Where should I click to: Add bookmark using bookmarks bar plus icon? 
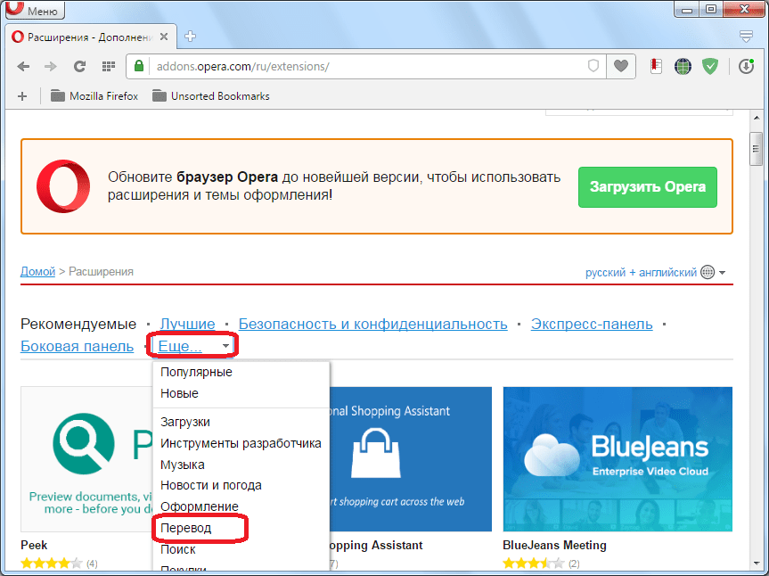click(22, 96)
